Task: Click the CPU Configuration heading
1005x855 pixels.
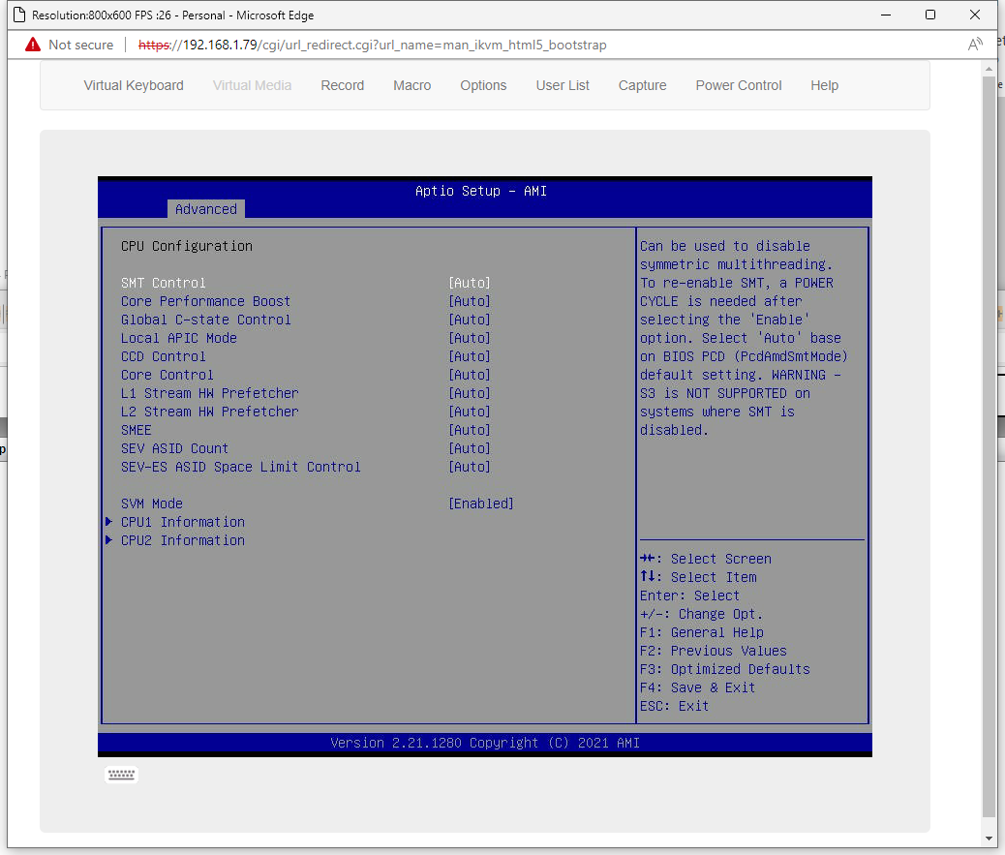Action: pyautogui.click(x=187, y=246)
